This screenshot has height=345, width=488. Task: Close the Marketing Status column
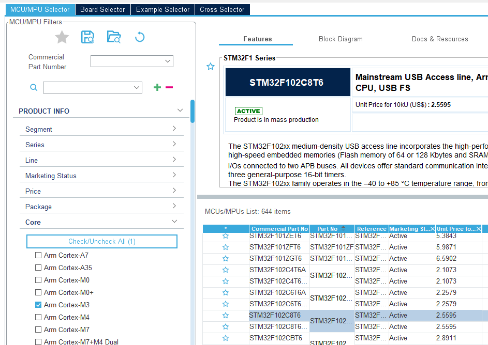point(432,229)
